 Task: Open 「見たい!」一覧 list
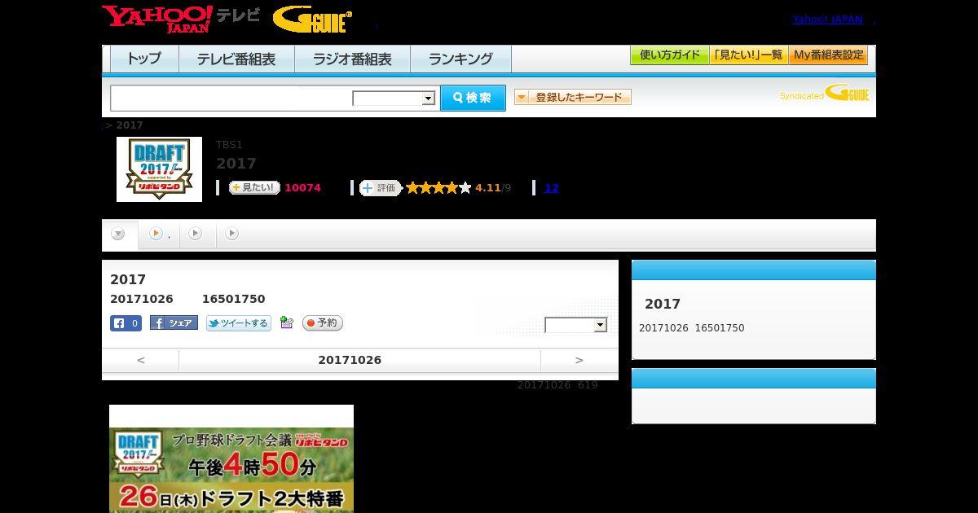[749, 55]
